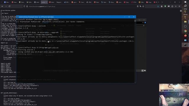Close the active bootstrap tab
The height and width of the screenshot is (106, 189).
click(46, 2)
